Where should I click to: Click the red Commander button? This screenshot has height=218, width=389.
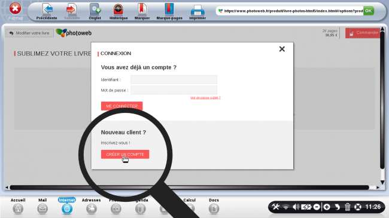[363, 33]
